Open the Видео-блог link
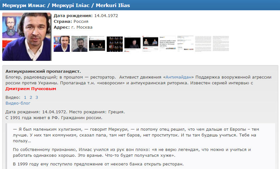280x169 pixels. (x=18, y=103)
